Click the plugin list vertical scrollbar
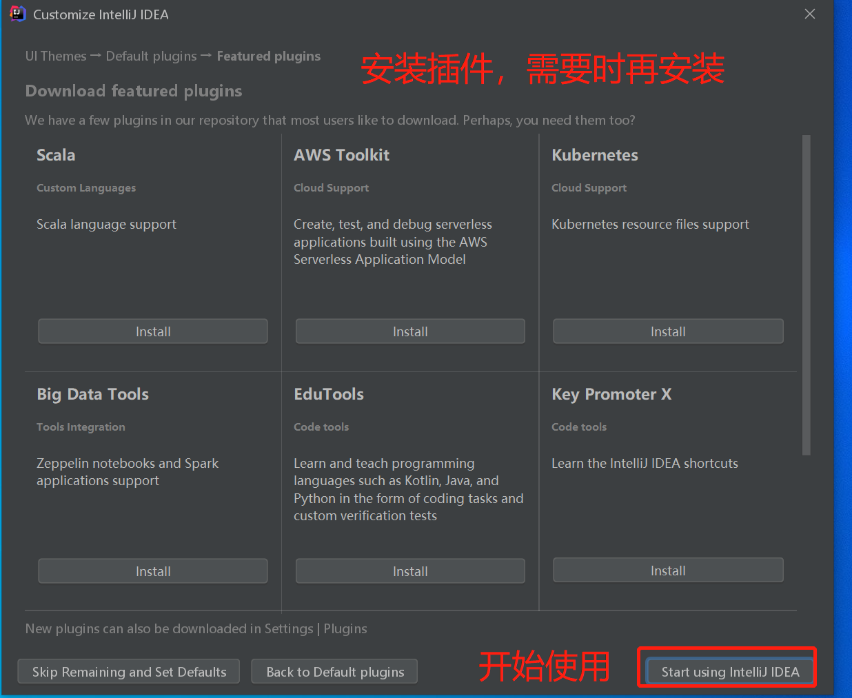852x698 pixels. click(x=807, y=295)
